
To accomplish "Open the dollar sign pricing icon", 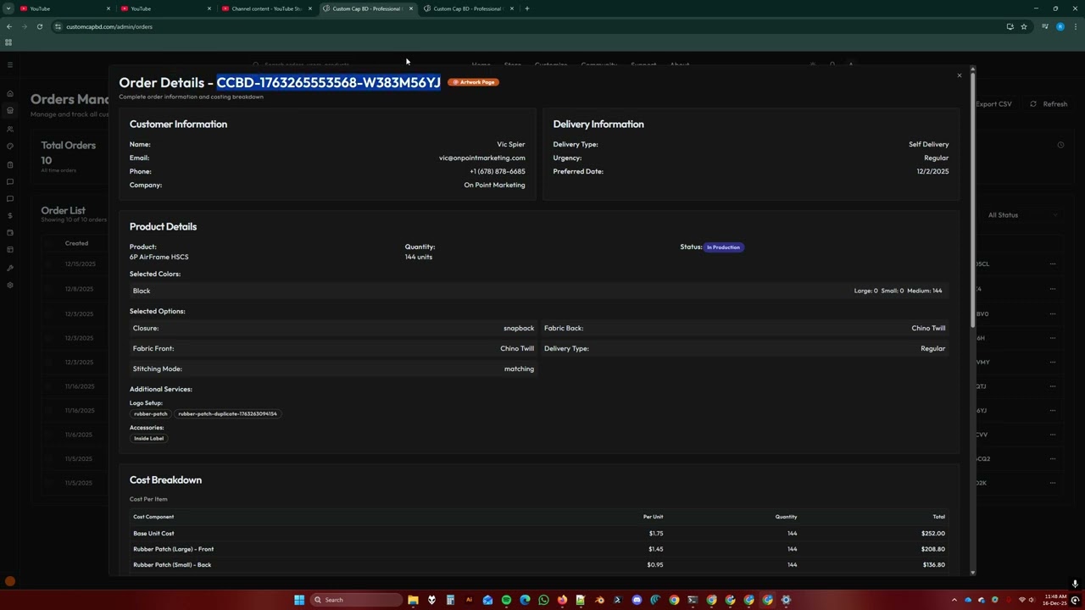I will coord(10,215).
